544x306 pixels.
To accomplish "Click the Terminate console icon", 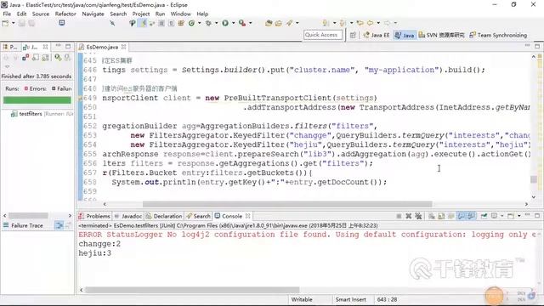I will tap(399, 216).
